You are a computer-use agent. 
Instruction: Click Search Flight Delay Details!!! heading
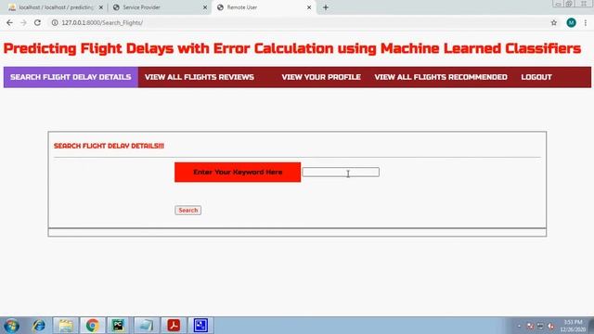tap(109, 146)
